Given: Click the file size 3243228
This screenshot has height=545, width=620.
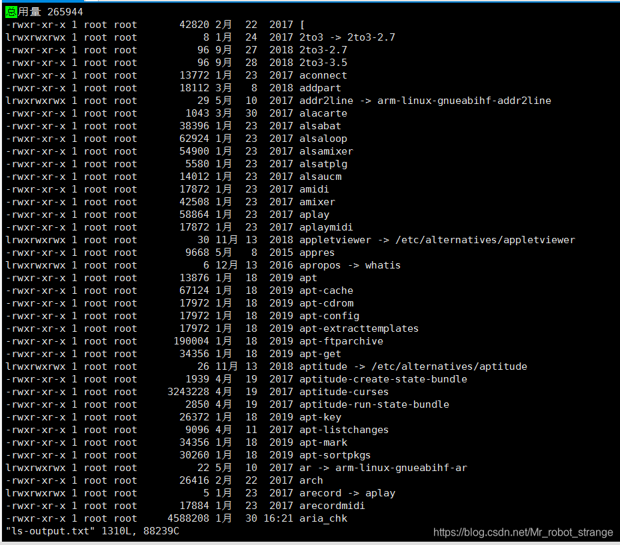Looking at the screenshot, I should [188, 392].
